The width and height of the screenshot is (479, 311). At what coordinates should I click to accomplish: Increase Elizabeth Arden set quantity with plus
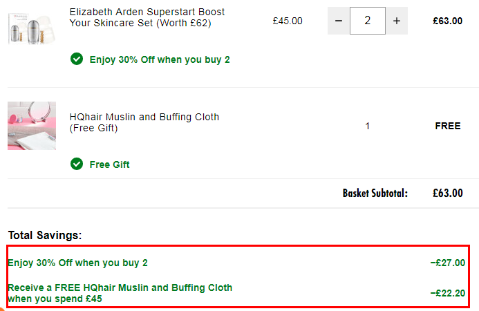tap(396, 21)
